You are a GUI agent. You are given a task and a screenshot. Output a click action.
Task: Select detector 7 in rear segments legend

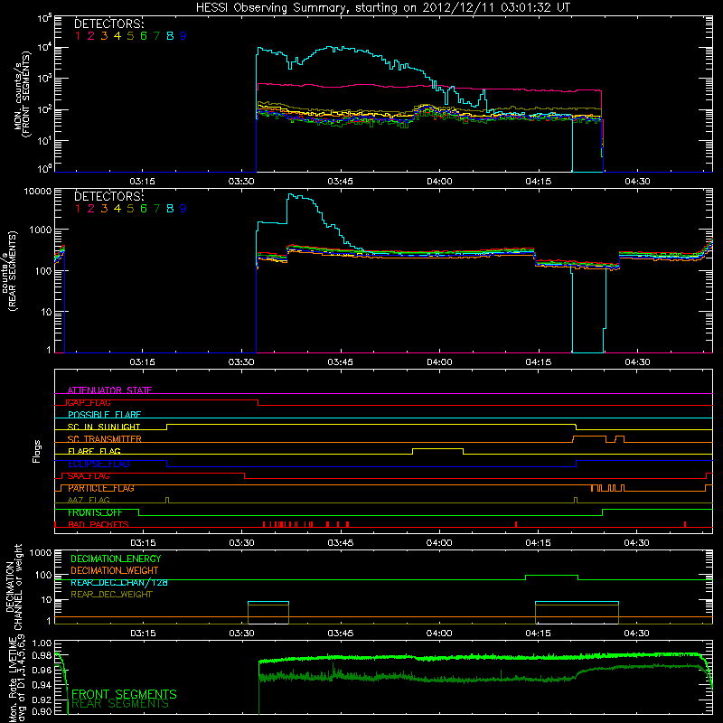click(156, 209)
